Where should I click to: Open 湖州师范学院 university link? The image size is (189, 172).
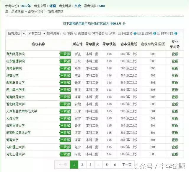coord(15,54)
